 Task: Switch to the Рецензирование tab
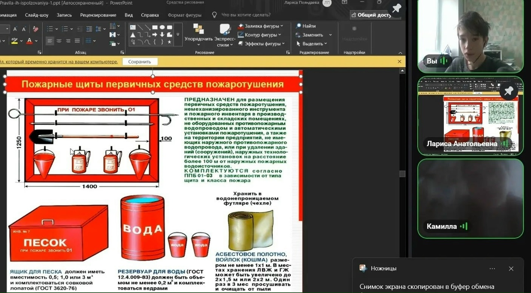[x=98, y=15]
